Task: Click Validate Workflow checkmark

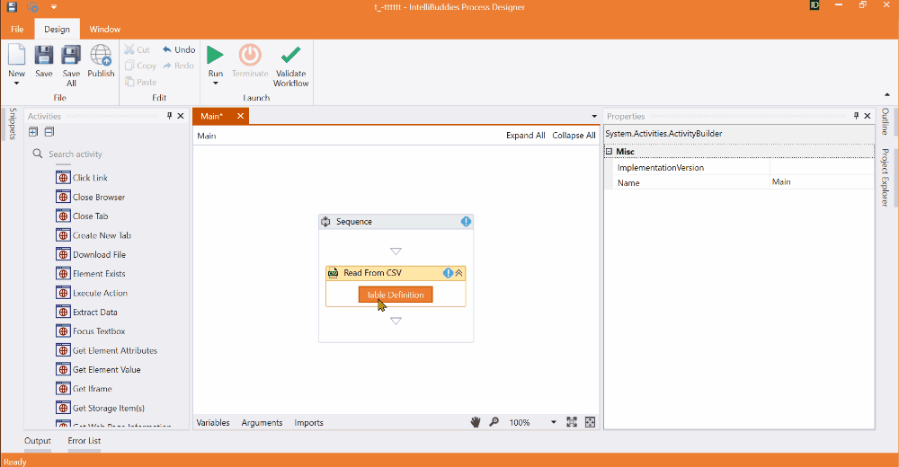Action: pyautogui.click(x=290, y=55)
